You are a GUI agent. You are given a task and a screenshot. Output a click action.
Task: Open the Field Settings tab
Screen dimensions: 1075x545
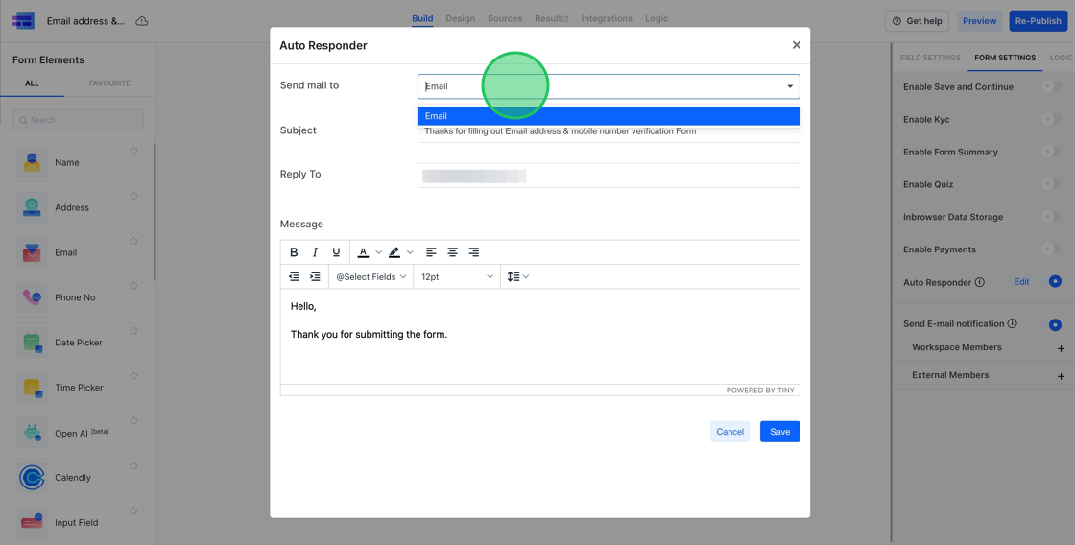pos(929,58)
